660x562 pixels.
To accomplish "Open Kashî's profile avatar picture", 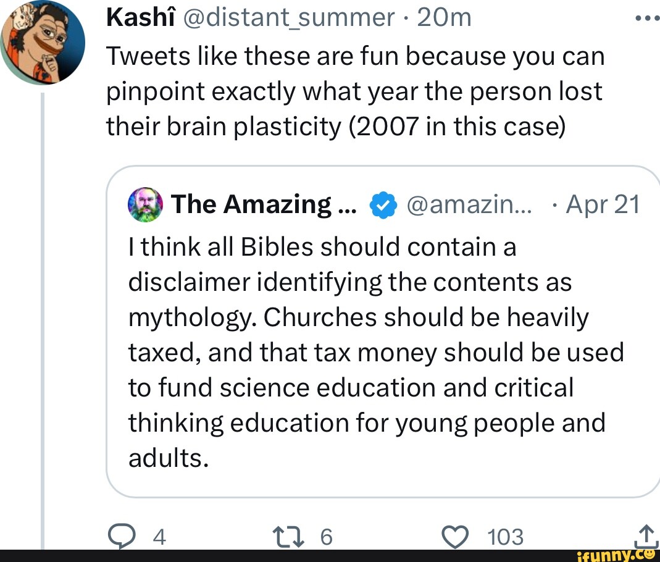I will (x=42, y=43).
